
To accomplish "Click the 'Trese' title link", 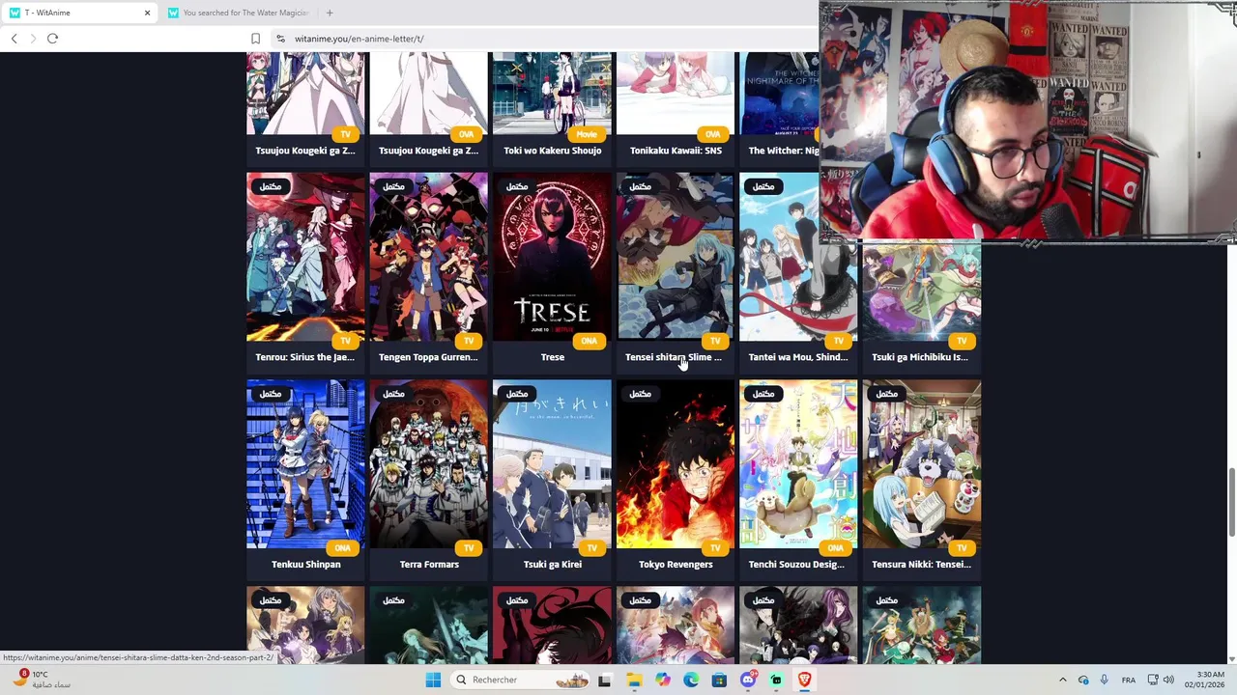I will 552,357.
